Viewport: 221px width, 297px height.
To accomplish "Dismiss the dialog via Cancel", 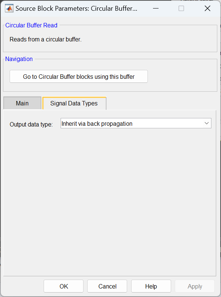I will click(x=107, y=286).
